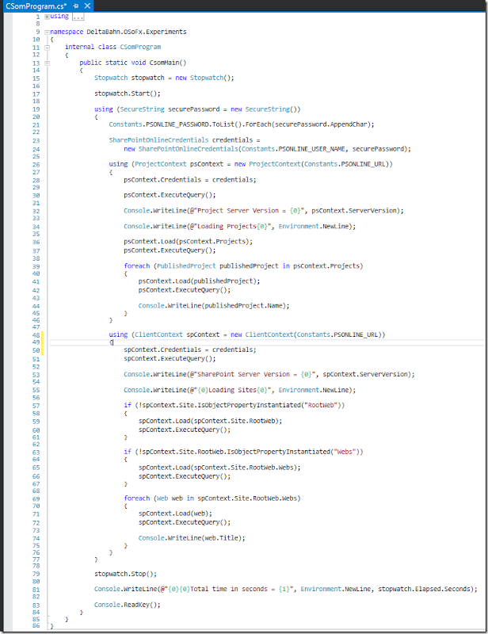Click spContext.Load(web); line
Screen dimensions: 488x634
click(x=175, y=514)
